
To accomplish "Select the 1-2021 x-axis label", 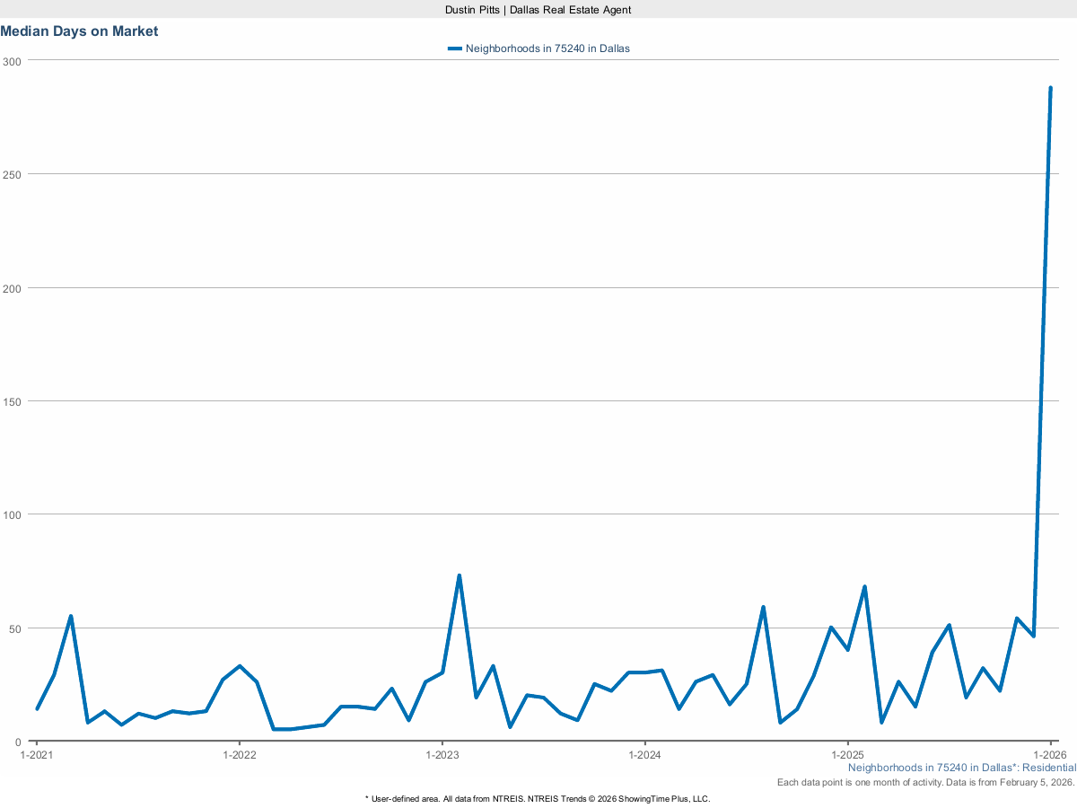I will pyautogui.click(x=36, y=755).
